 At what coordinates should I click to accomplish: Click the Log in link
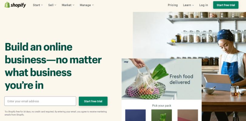[x=204, y=5]
